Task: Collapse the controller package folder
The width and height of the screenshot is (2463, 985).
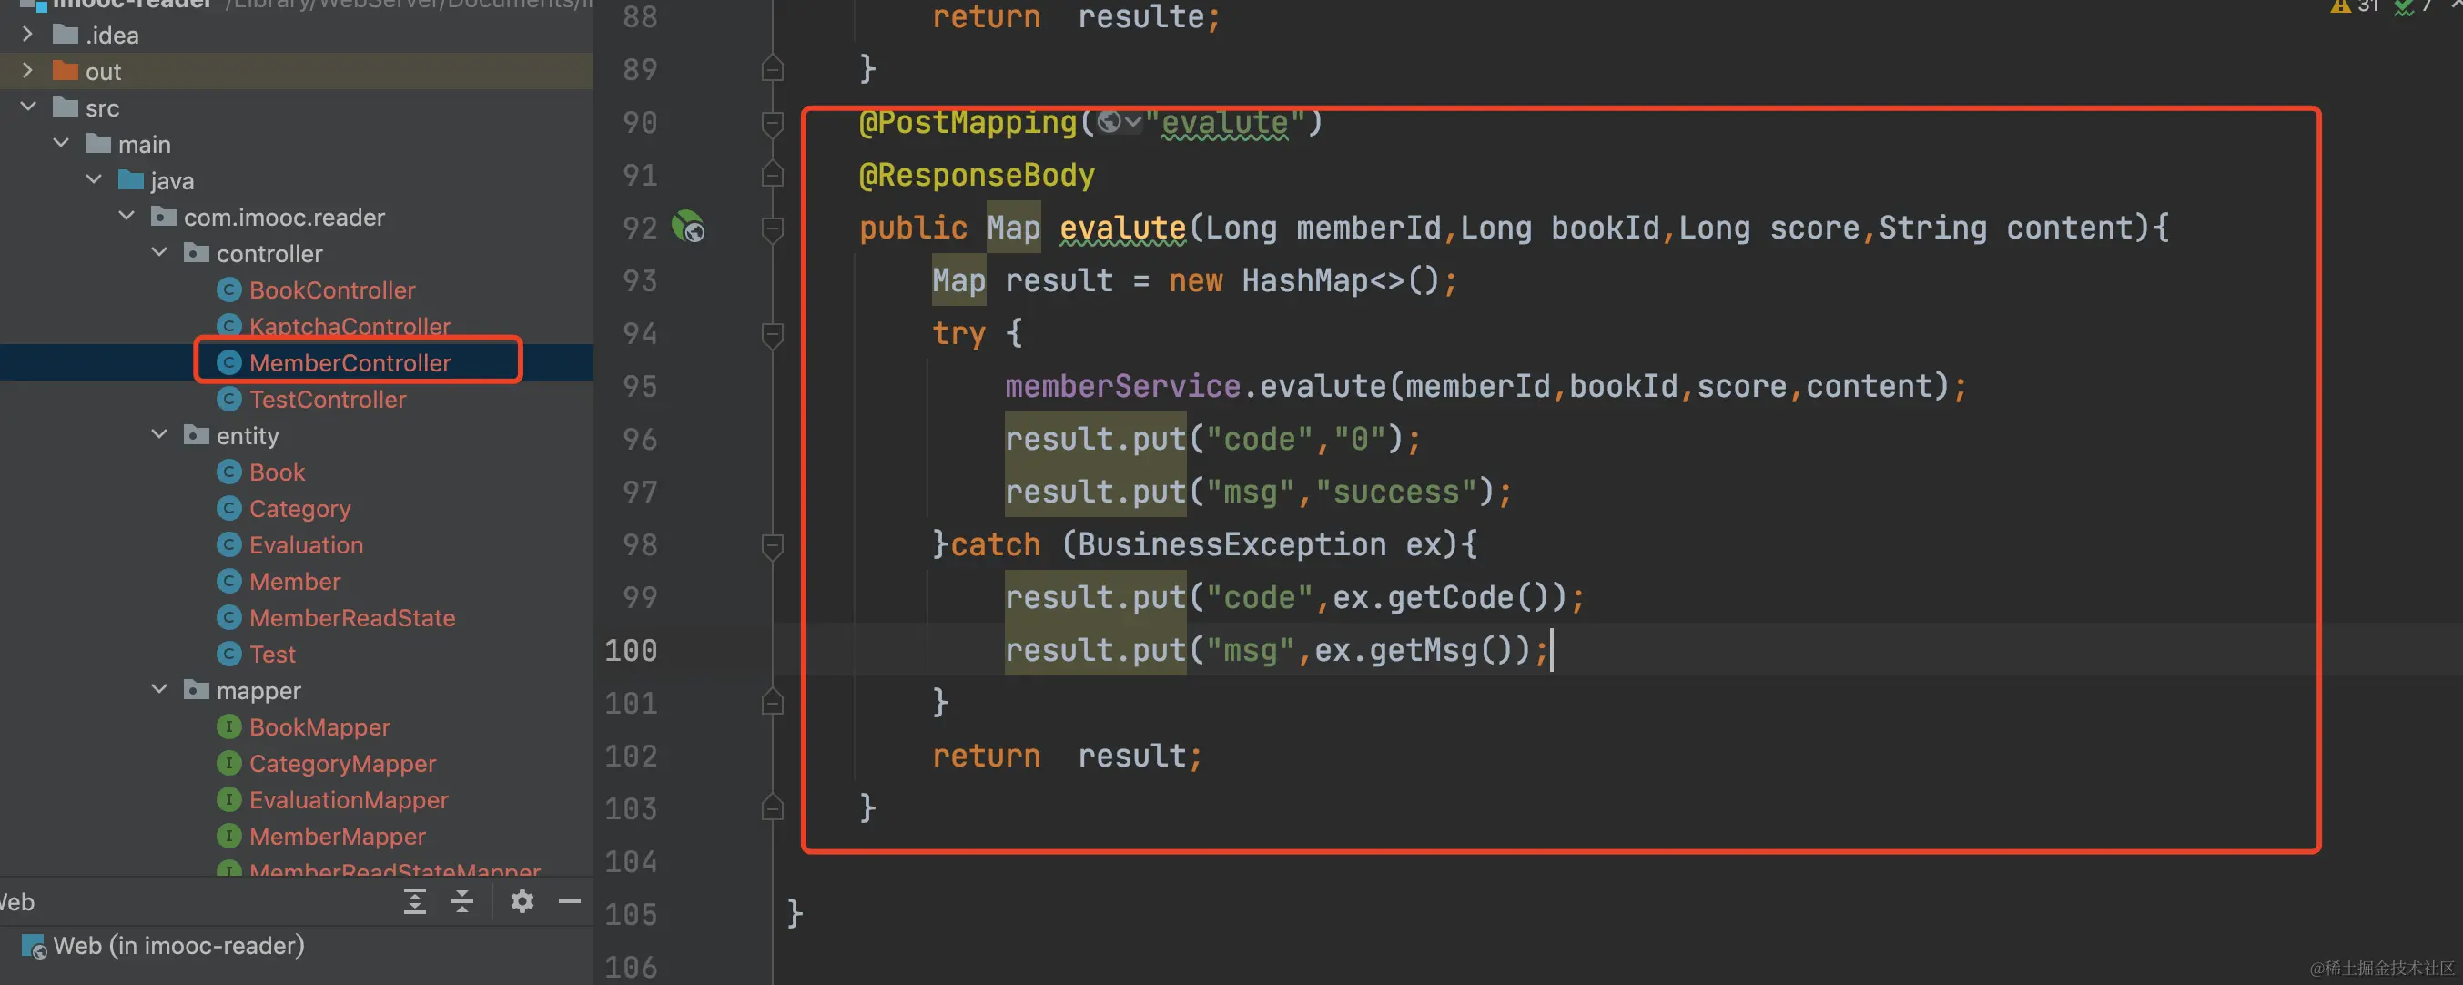Action: 159,253
